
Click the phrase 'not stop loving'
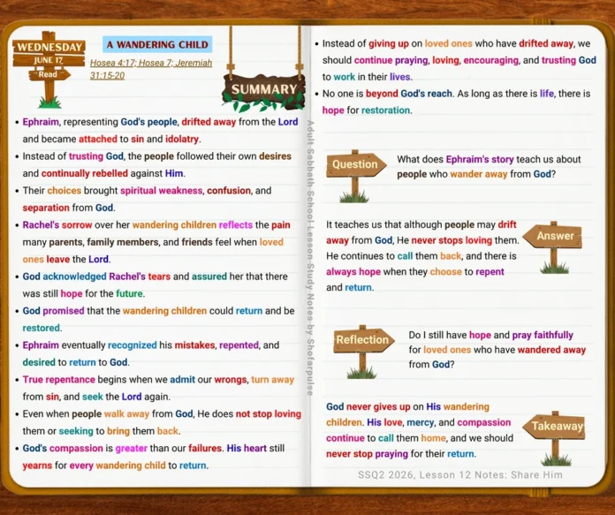[269, 414]
